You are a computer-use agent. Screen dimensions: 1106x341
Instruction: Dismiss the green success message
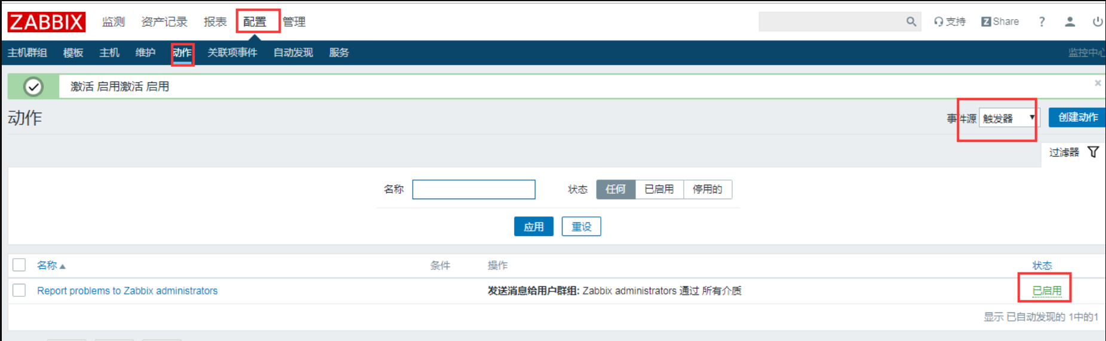pyautogui.click(x=1098, y=83)
